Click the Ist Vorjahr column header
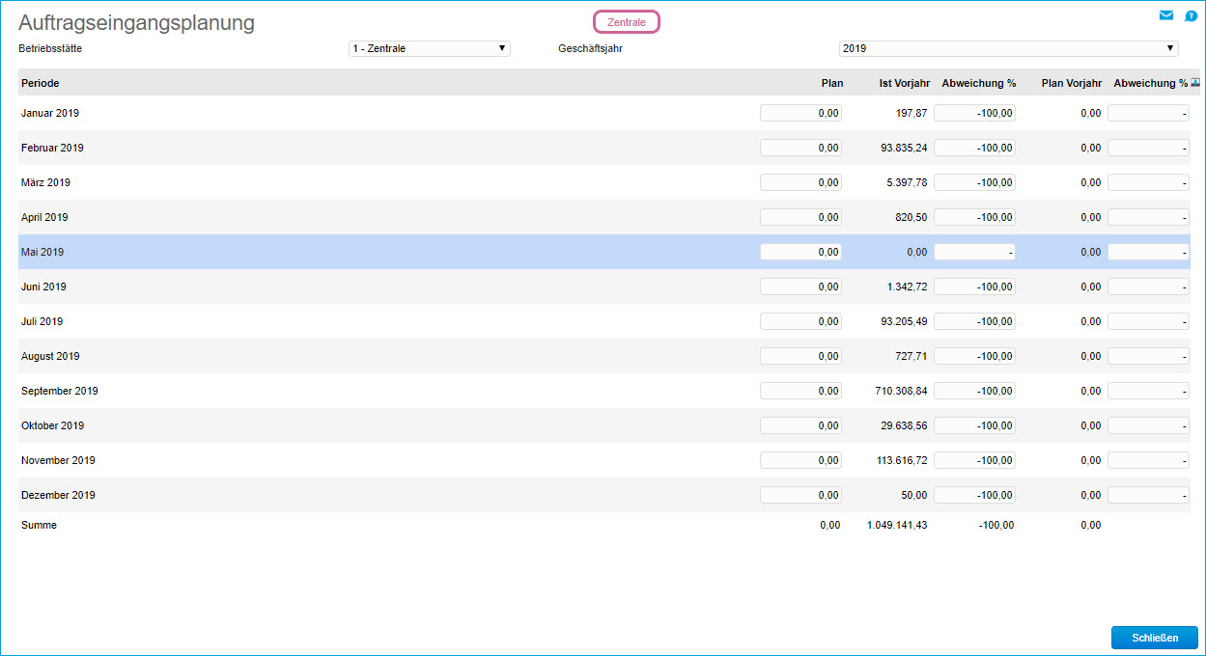The width and height of the screenshot is (1206, 656). pyautogui.click(x=903, y=83)
